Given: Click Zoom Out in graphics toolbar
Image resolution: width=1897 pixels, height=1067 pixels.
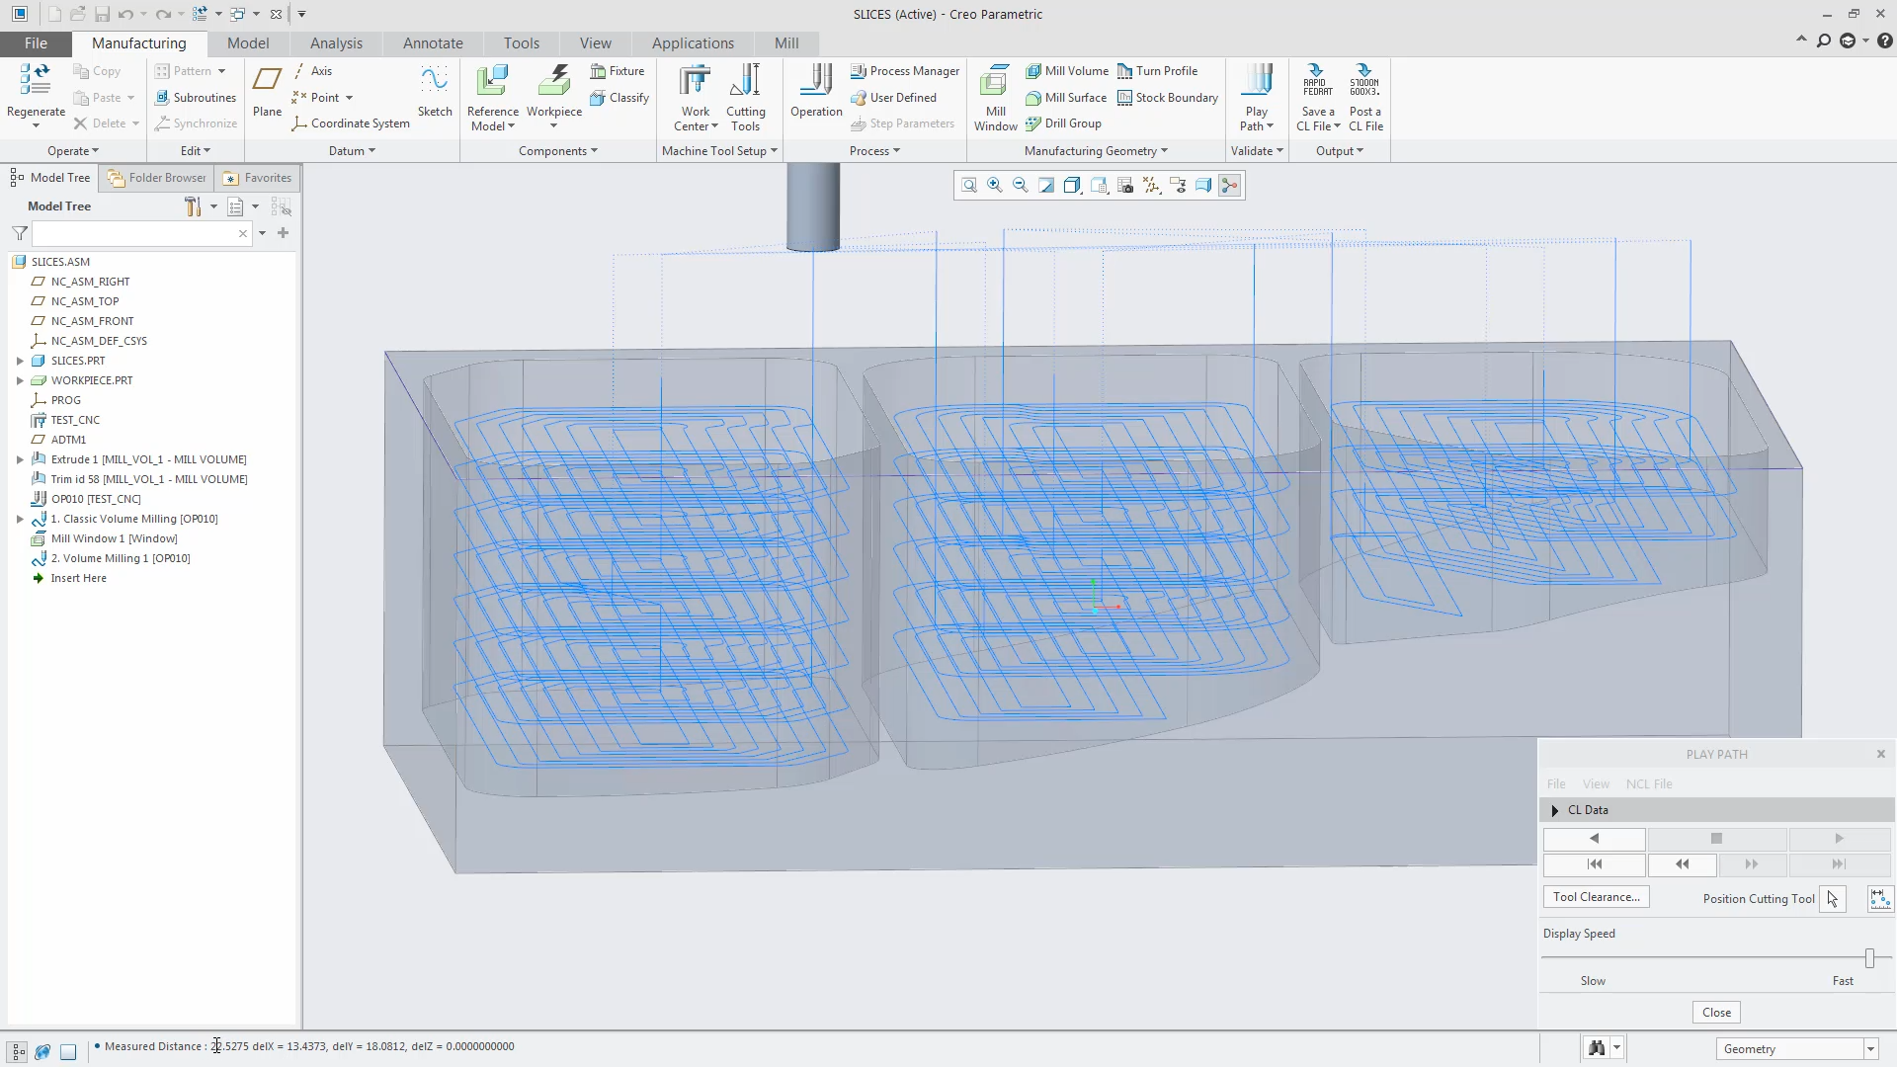Looking at the screenshot, I should tap(1021, 186).
